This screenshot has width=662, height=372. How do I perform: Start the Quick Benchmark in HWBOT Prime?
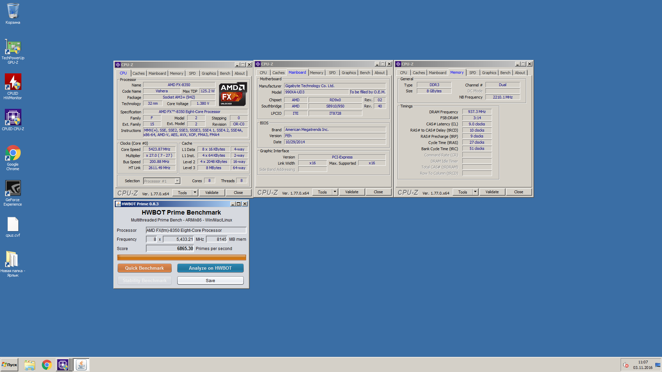(x=144, y=268)
